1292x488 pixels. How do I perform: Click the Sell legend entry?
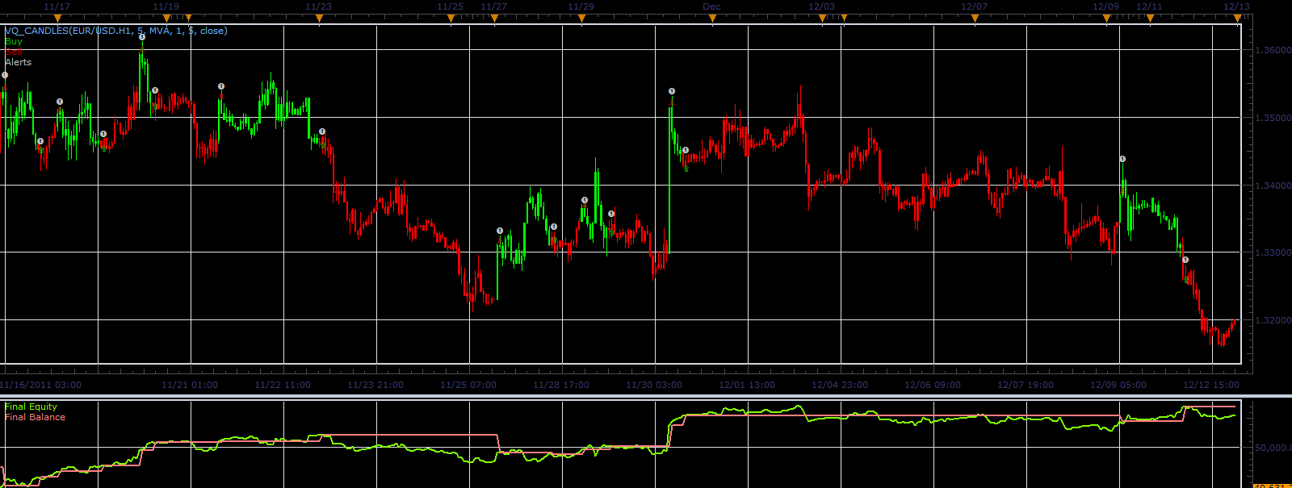click(14, 52)
